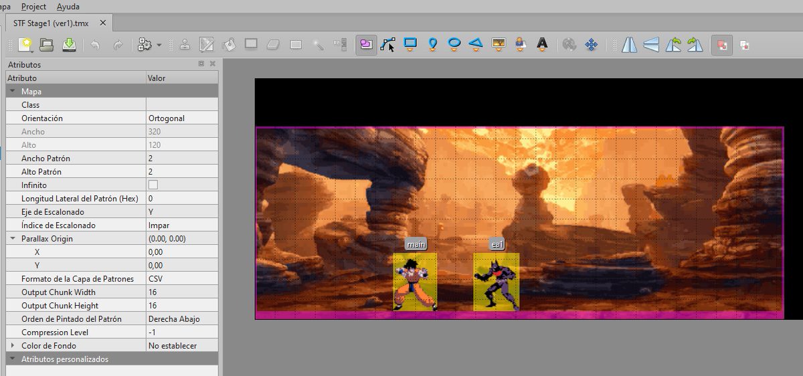Open the Orientación value Ortogonal
The width and height of the screenshot is (803, 376).
182,118
